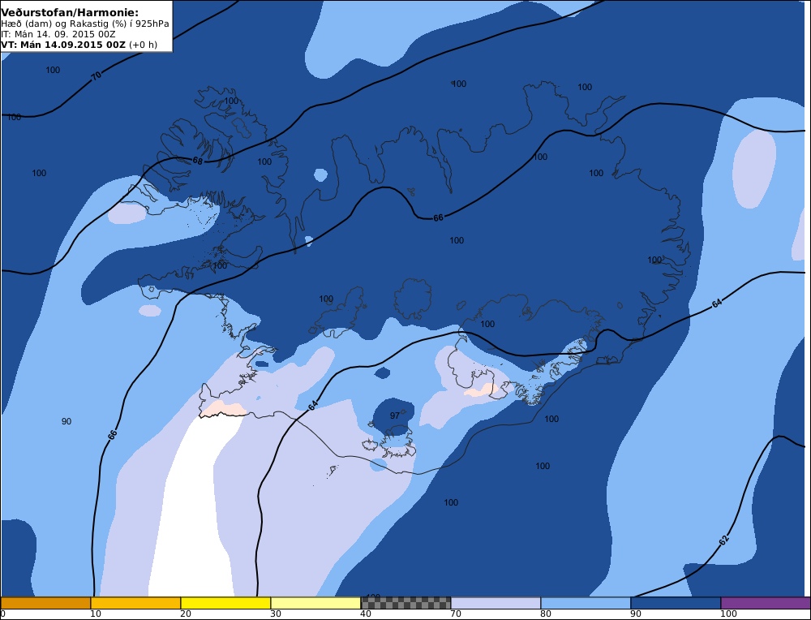Click the '97' humidity value on the map
811x620 pixels.
[395, 415]
